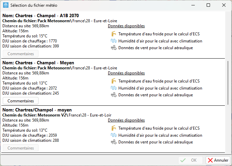Choose the Chartres - Champol - Moyen weather file
Viewport: 232px width, 166px height.
click(x=38, y=63)
